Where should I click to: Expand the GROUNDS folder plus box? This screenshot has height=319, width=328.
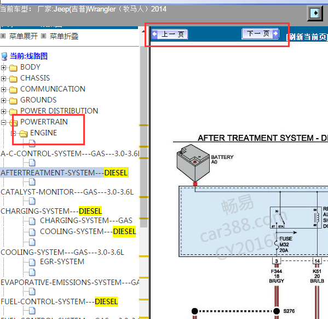pos(3,100)
